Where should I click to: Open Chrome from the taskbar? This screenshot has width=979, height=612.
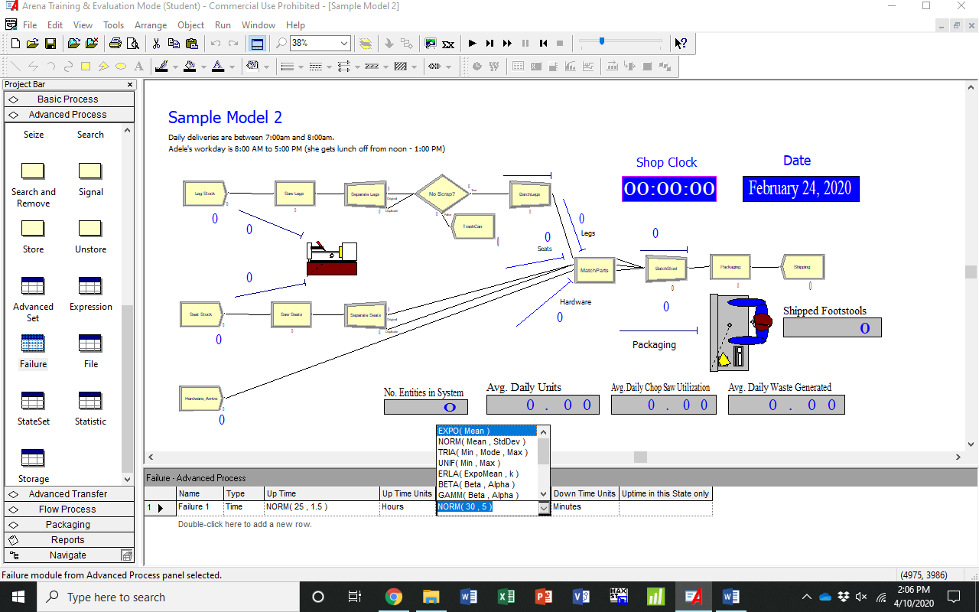pyautogui.click(x=394, y=597)
